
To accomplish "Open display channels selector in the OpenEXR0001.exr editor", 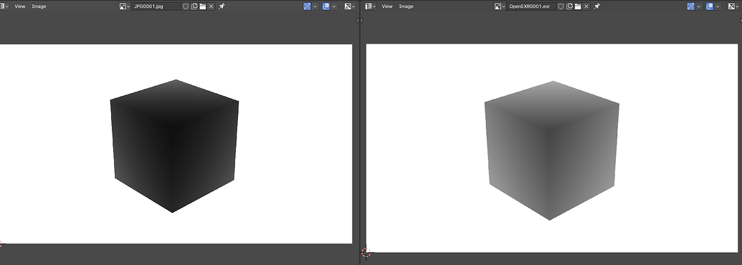I will (x=733, y=6).
